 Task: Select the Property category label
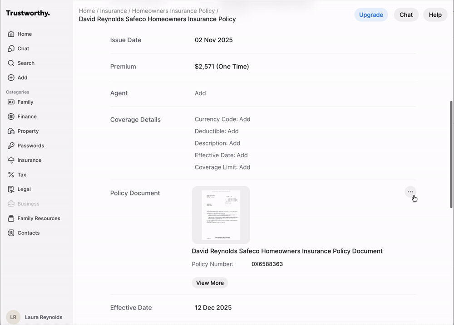click(x=28, y=131)
